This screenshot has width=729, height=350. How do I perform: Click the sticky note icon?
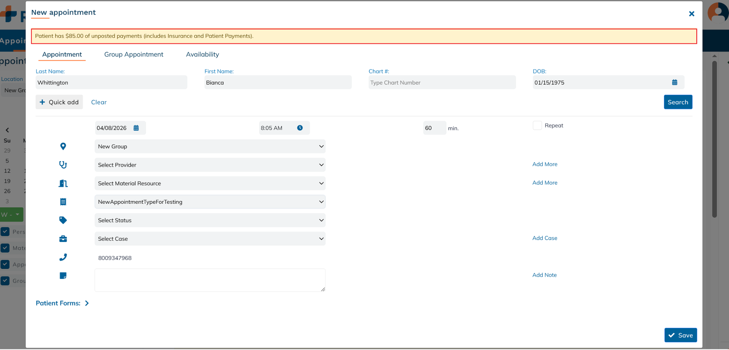[x=63, y=276]
